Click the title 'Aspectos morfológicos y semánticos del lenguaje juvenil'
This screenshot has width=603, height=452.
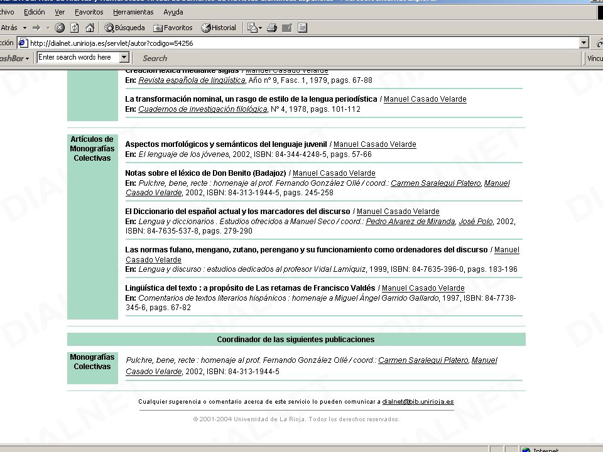pyautogui.click(x=226, y=144)
